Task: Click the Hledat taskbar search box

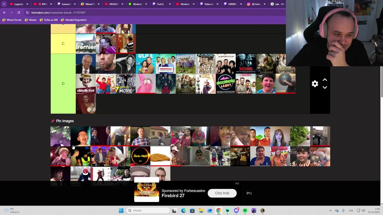Action: point(148,211)
